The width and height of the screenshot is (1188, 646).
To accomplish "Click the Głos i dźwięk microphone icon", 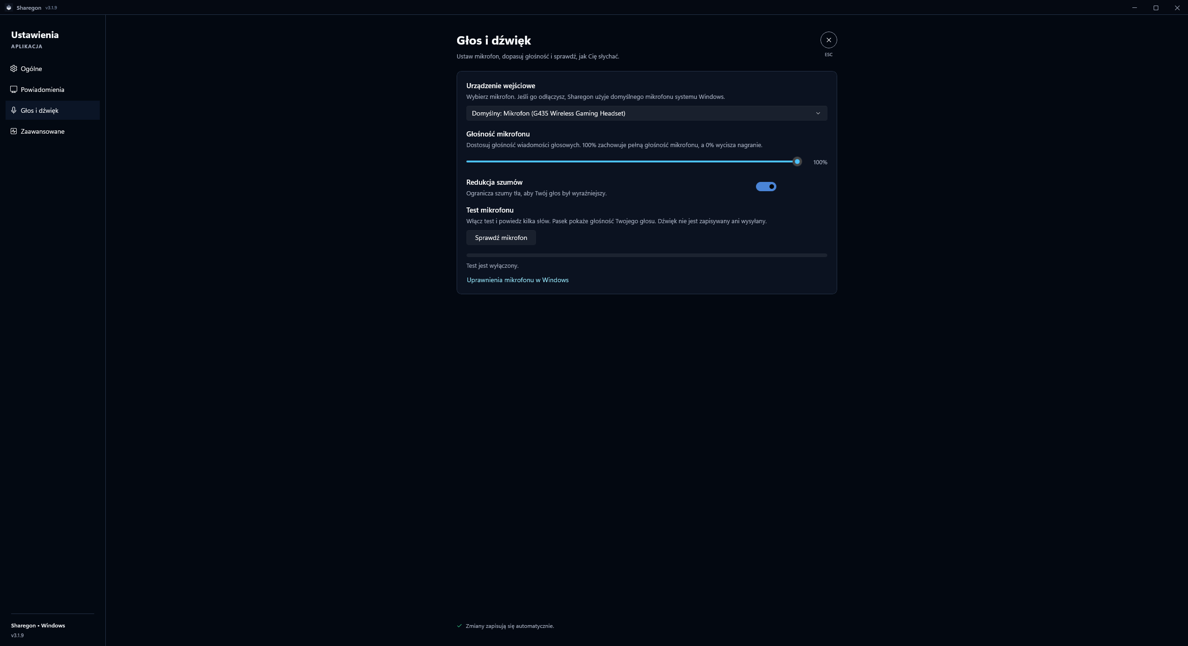I will pyautogui.click(x=14, y=110).
